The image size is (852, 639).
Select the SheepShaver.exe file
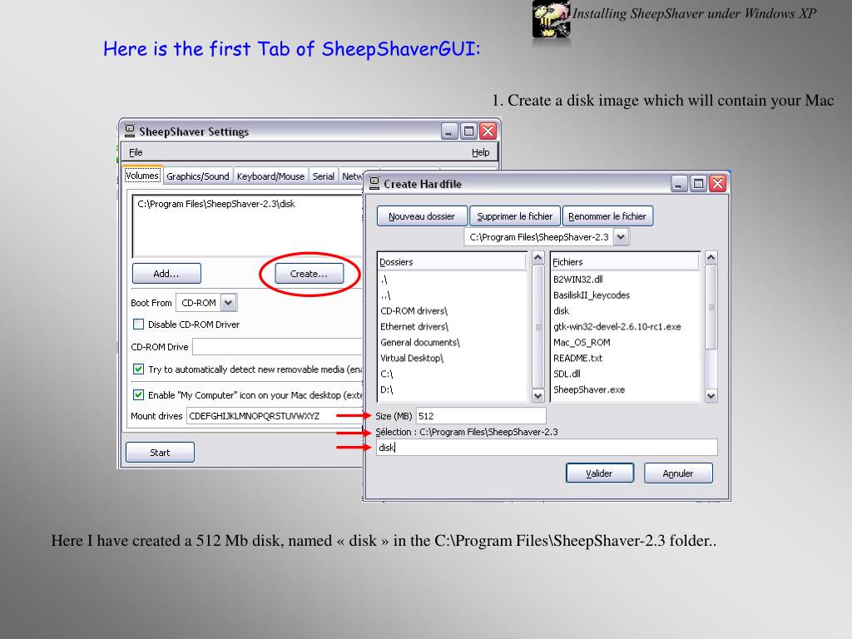(x=589, y=389)
